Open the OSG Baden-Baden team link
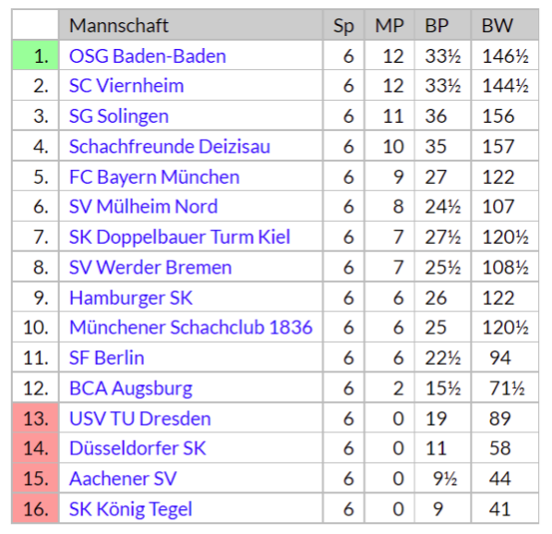The width and height of the screenshot is (552, 534). [x=148, y=56]
